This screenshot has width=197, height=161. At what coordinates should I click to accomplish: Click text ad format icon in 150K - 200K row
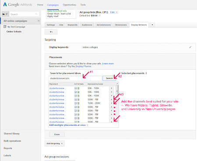[75, 103]
